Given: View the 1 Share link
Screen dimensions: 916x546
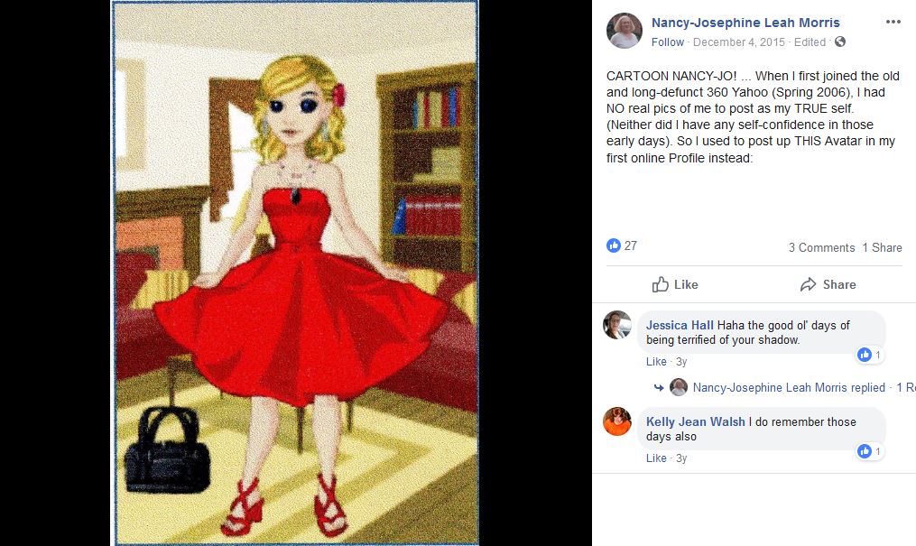Looking at the screenshot, I should click(882, 247).
